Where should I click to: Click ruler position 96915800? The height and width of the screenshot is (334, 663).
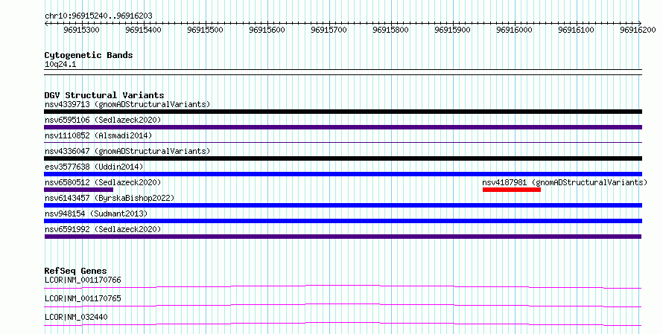390,30
